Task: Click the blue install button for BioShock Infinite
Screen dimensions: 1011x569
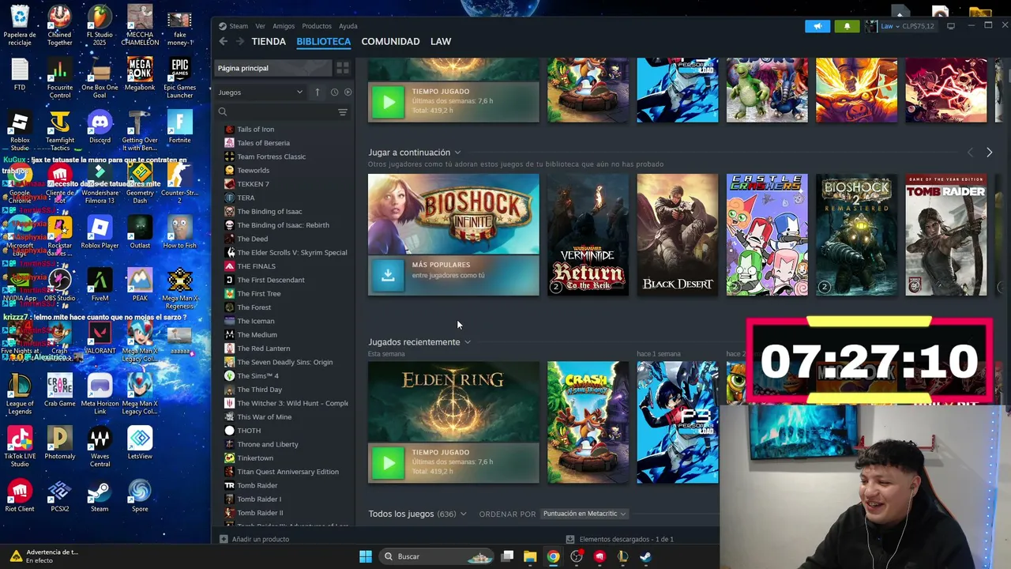Action: [388, 275]
